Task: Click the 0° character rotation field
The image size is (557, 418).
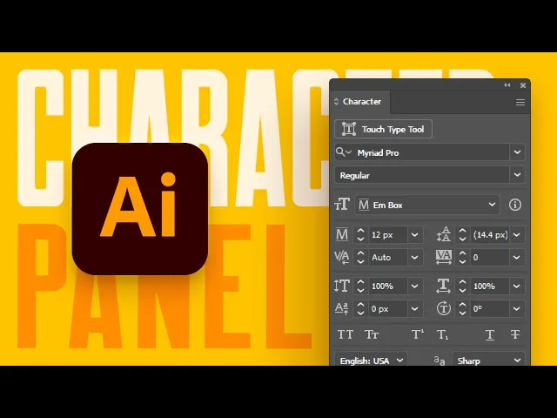Action: coord(489,309)
